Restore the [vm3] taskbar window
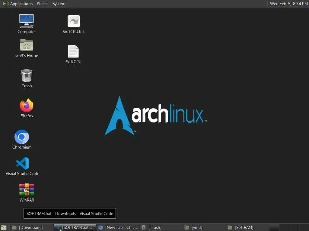The image size is (309, 231). (x=204, y=227)
